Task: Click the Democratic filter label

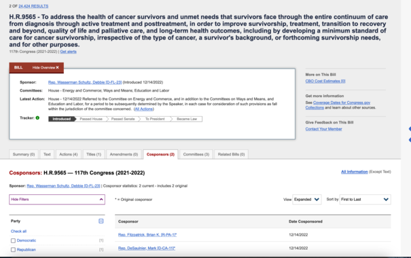Action: (26, 240)
